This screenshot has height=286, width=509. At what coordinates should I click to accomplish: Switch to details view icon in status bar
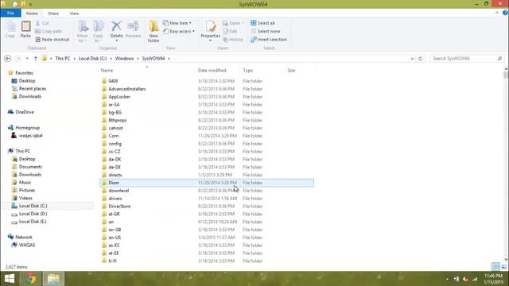coord(495,267)
